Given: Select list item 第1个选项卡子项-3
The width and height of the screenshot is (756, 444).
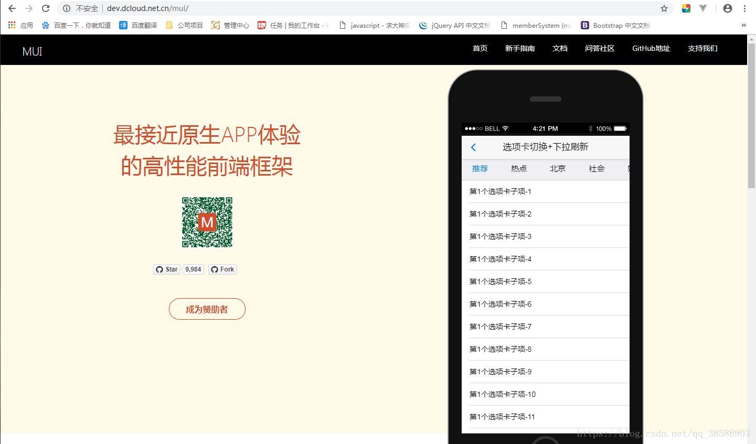Looking at the screenshot, I should [x=546, y=236].
